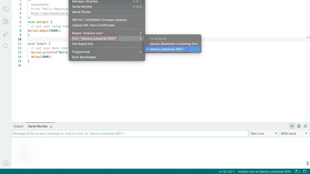Click the "void loop() {" code line

pyautogui.click(x=39, y=44)
